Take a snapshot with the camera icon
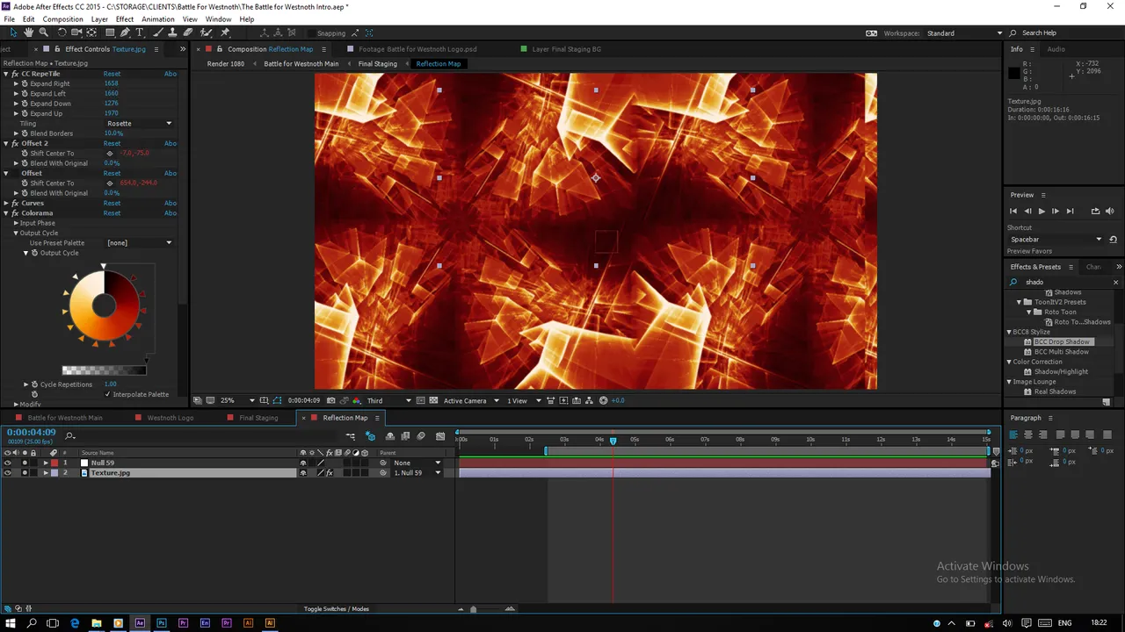1125x632 pixels. 330,400
